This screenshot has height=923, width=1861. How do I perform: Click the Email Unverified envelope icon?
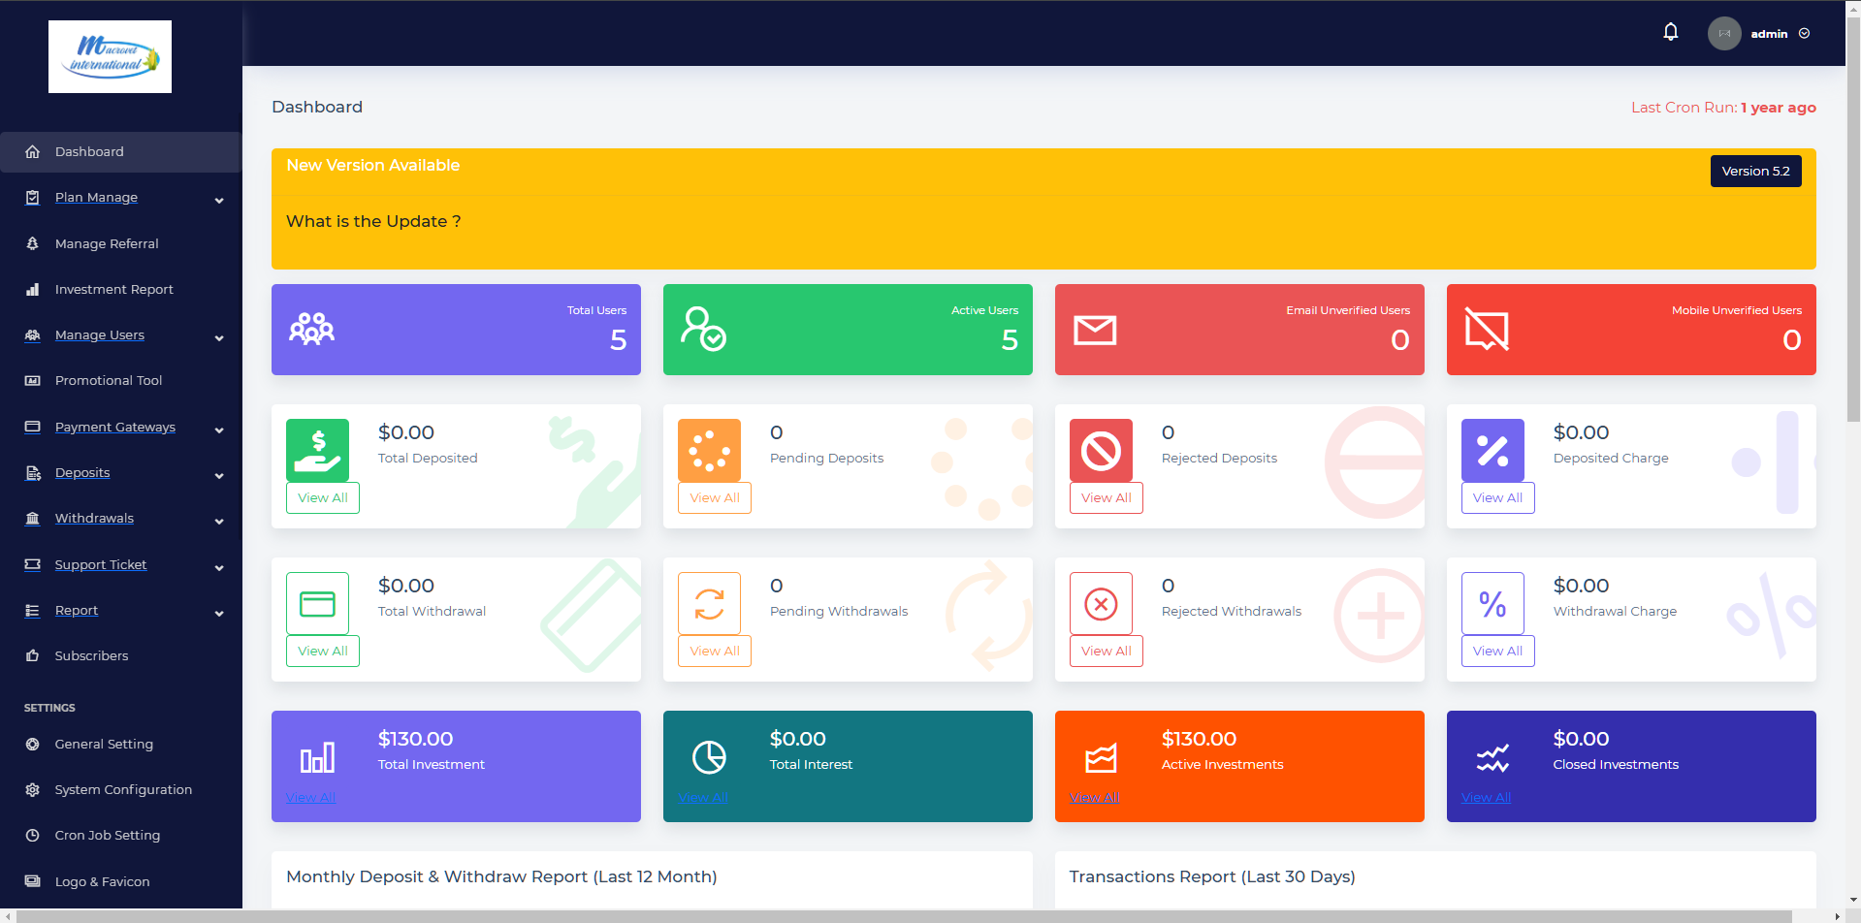[x=1095, y=330]
